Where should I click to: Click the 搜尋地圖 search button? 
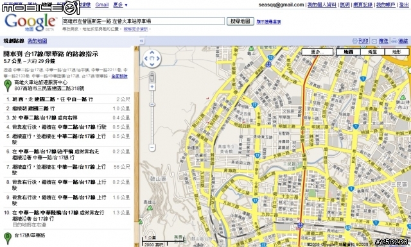[240, 21]
